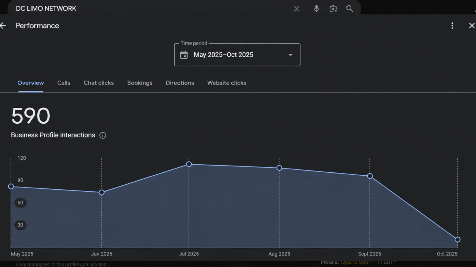The width and height of the screenshot is (476, 267).
Task: Go to the Directions tab
Action: (180, 83)
